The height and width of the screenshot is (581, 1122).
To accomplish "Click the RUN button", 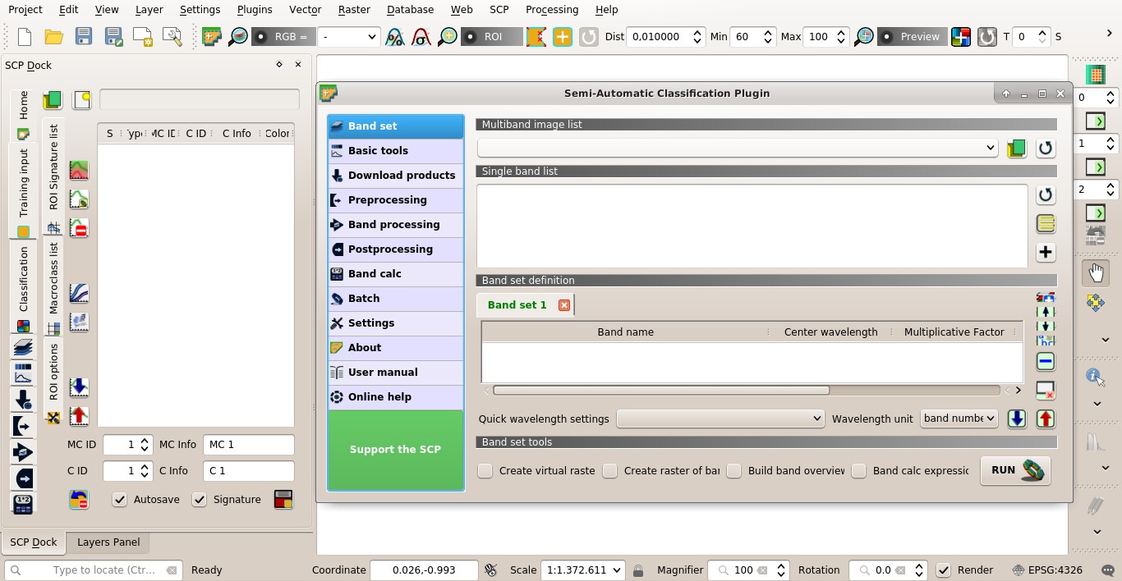I will [x=1015, y=470].
